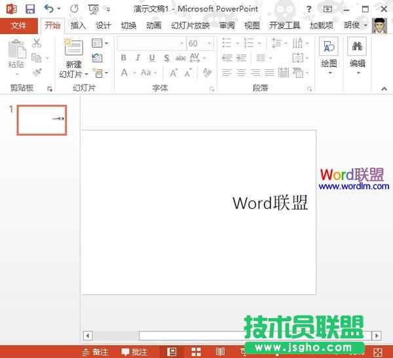Open the 文件 File tab
Viewport: 393px width, 358px height.
(x=18, y=26)
